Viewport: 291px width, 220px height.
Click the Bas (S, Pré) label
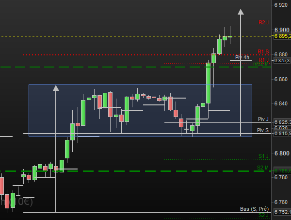click(x=255, y=209)
